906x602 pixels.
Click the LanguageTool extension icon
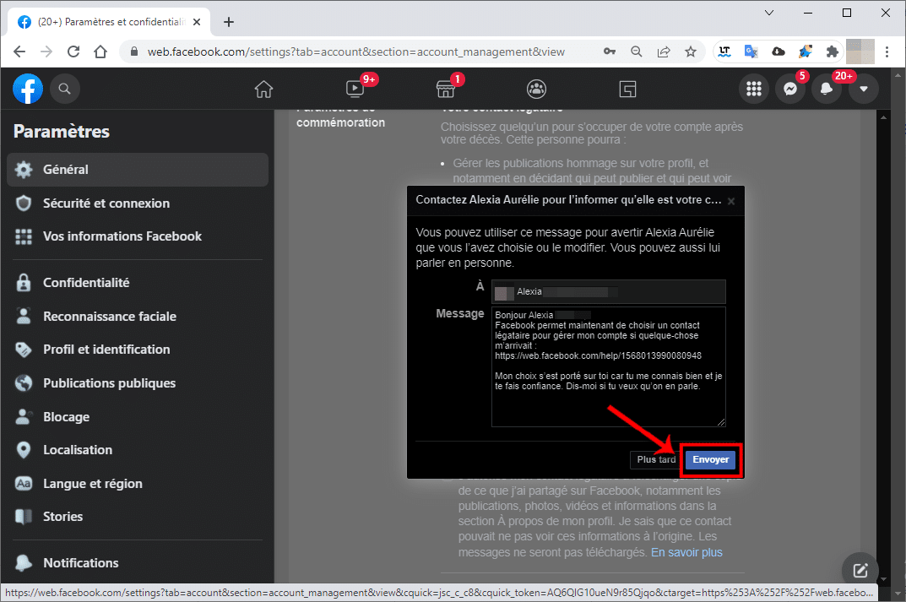point(724,52)
